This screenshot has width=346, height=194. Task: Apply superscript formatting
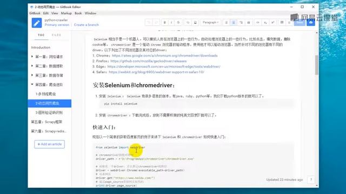click(x=272, y=23)
